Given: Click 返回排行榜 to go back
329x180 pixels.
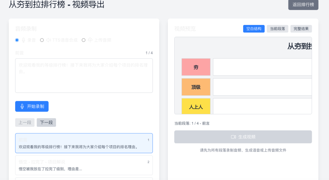Looking at the screenshot, I should point(303,5).
